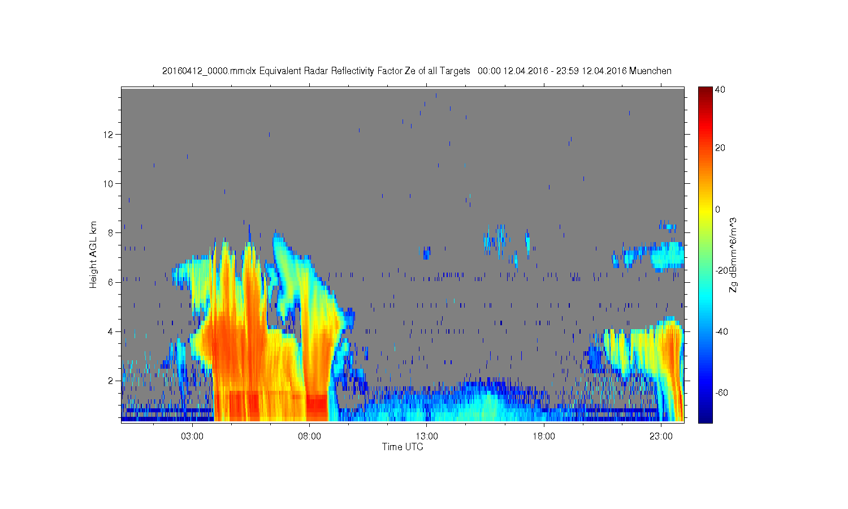
Task: Click the "08:00" time tick label
Action: 309,437
